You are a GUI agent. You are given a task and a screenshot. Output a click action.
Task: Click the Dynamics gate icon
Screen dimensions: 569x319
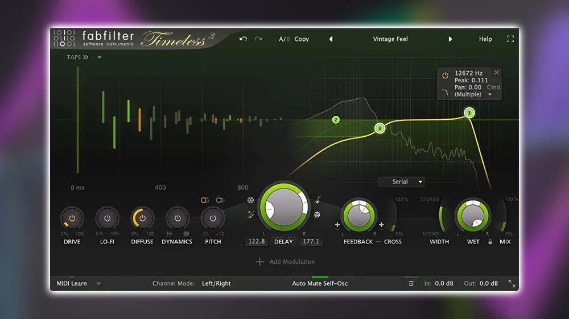[x=169, y=234]
